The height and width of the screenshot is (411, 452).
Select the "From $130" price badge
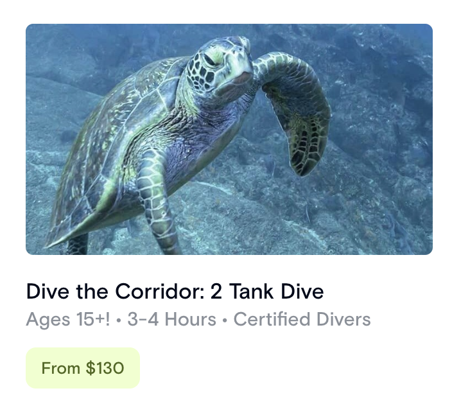[x=83, y=368]
